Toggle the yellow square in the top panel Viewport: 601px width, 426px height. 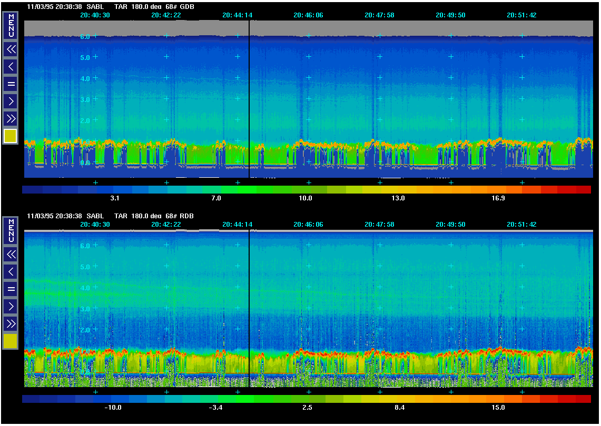click(x=11, y=136)
